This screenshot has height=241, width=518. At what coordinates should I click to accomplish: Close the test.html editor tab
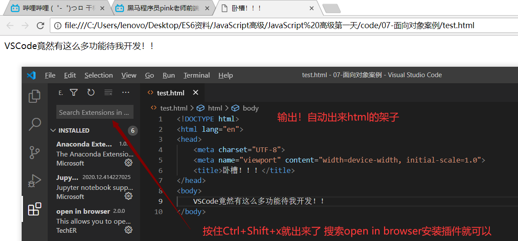(x=195, y=93)
